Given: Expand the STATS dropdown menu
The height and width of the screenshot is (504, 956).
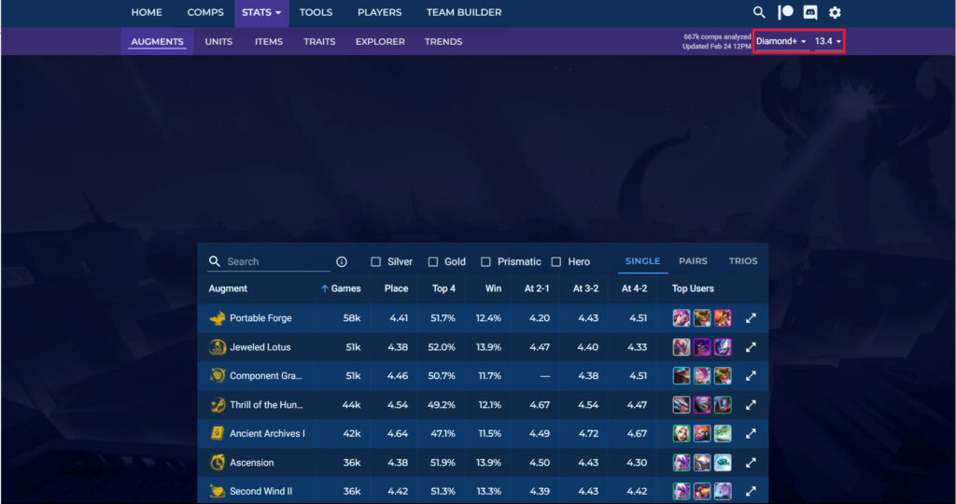Looking at the screenshot, I should (x=261, y=13).
